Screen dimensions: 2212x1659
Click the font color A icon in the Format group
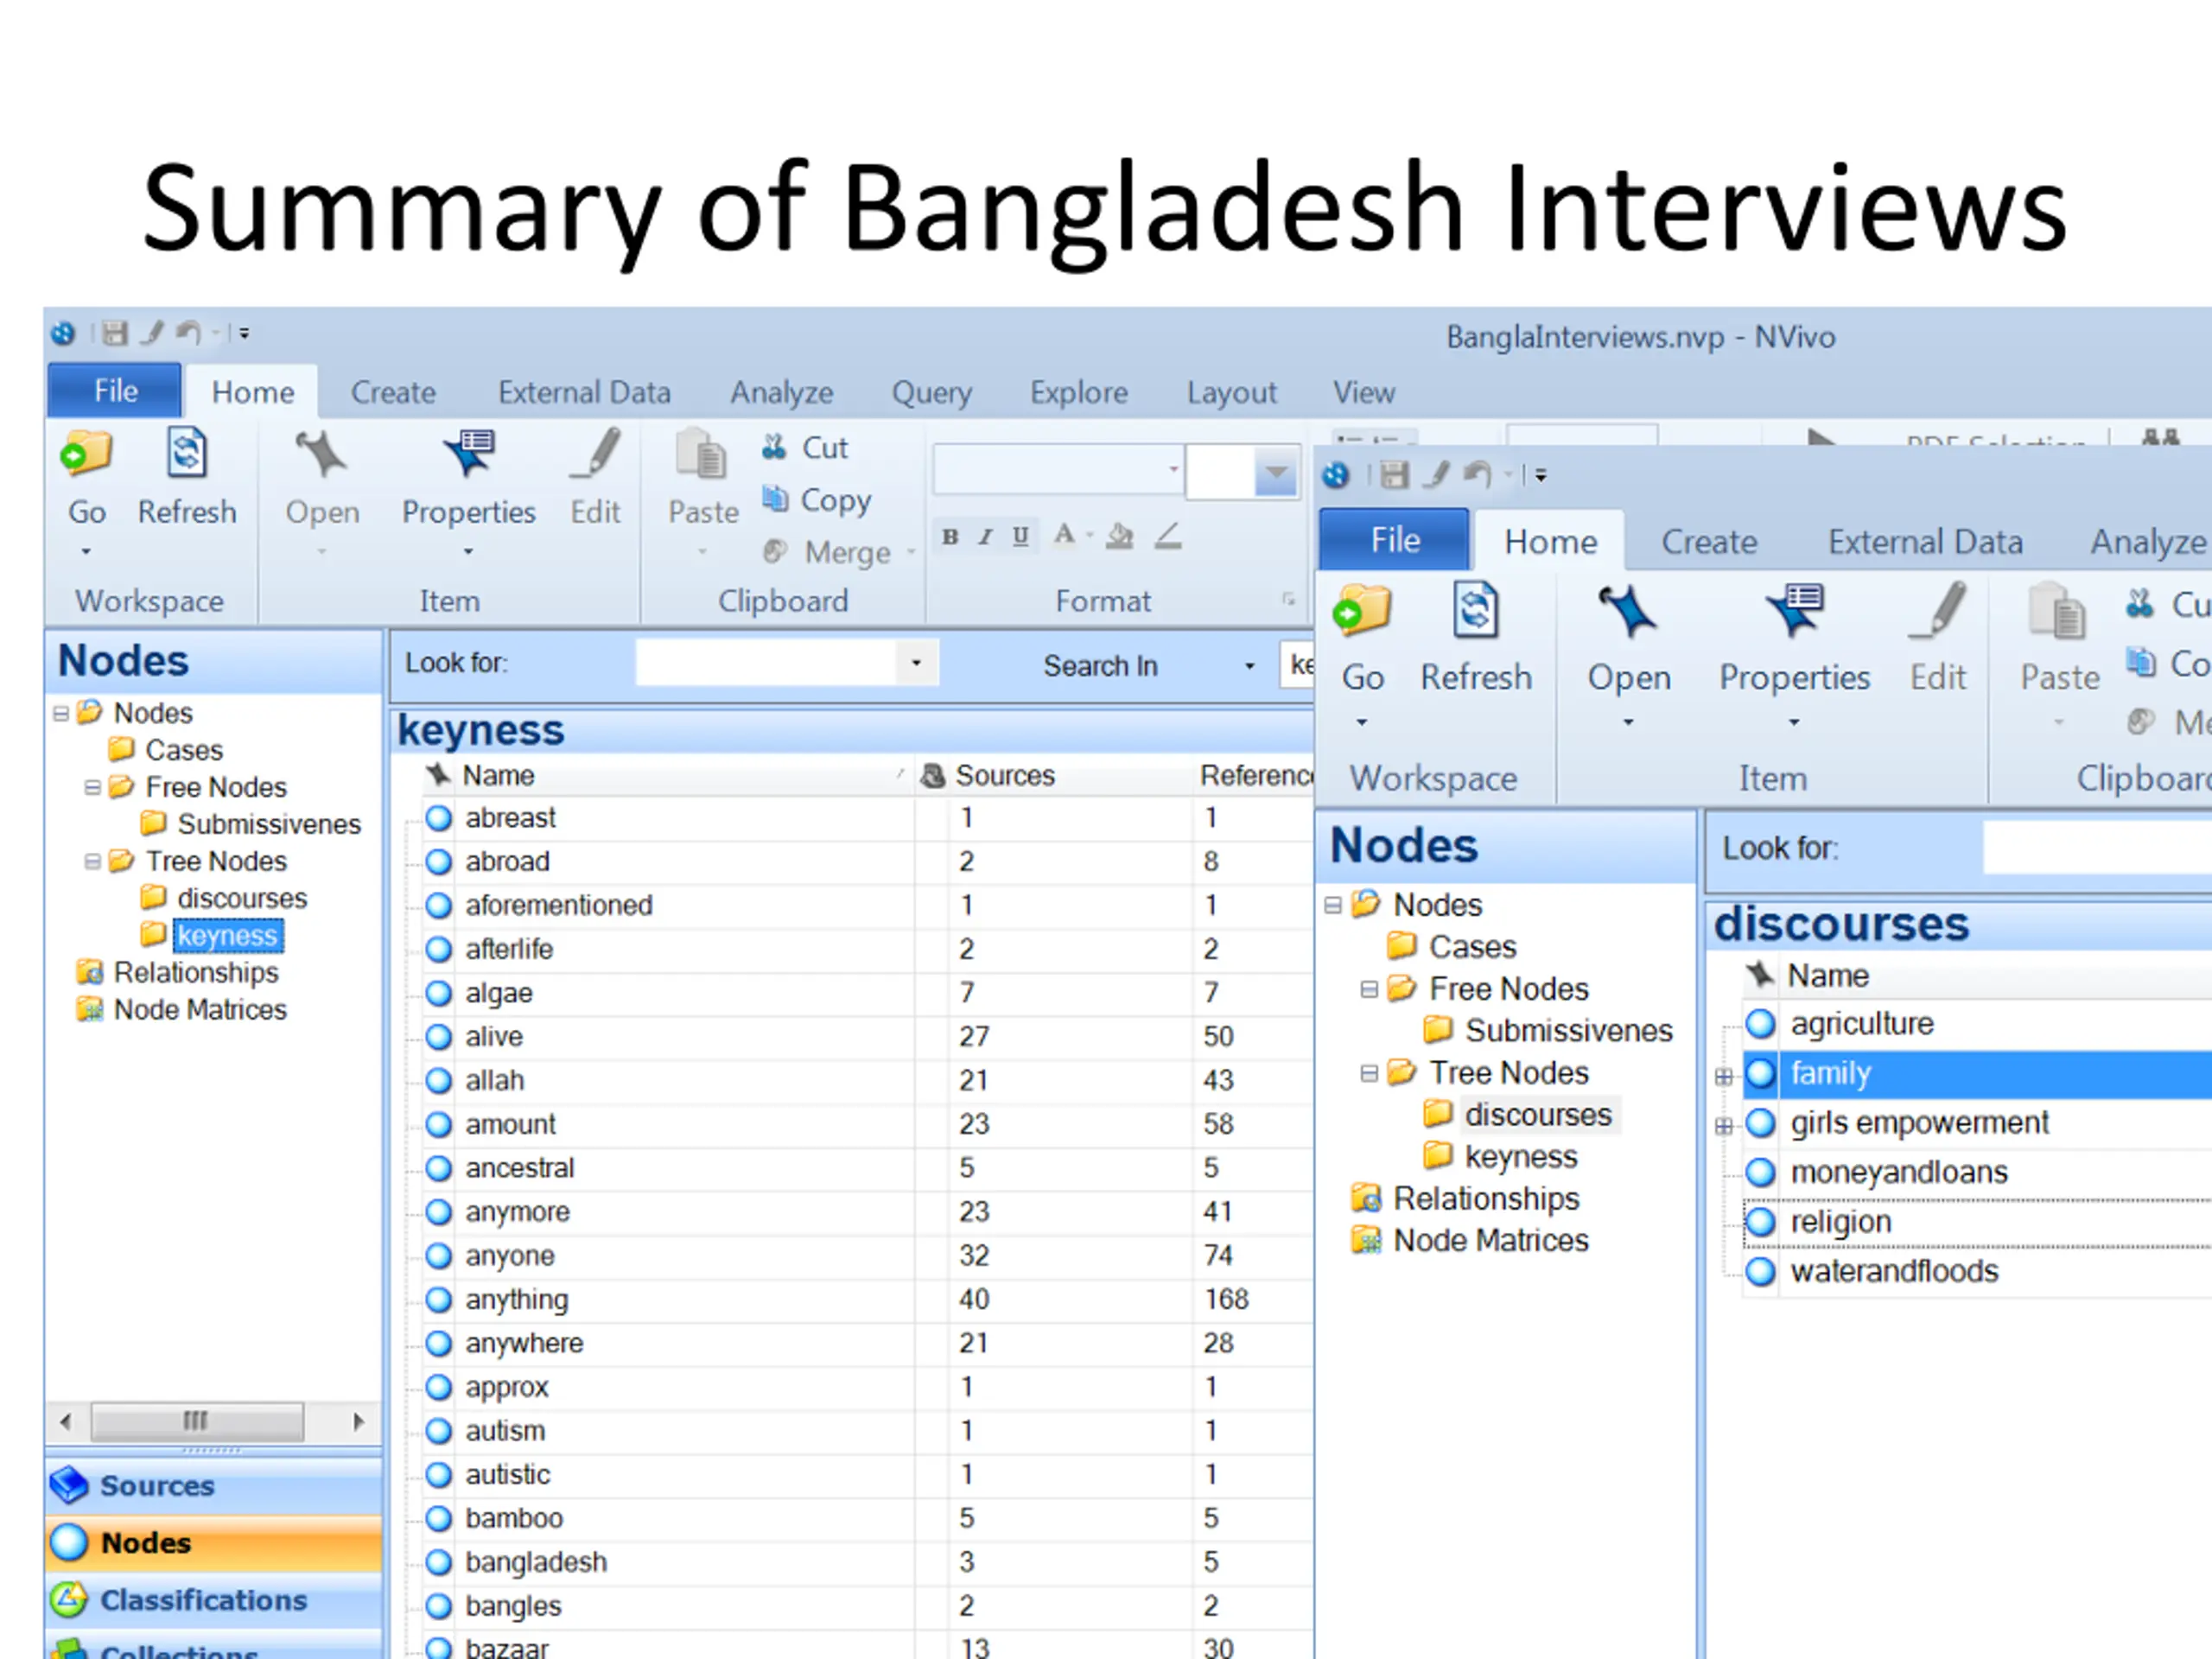click(x=1064, y=536)
